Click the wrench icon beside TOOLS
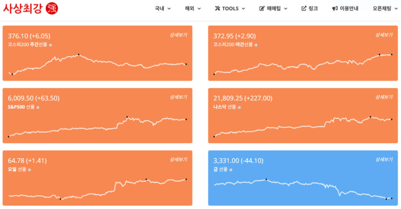The height and width of the screenshot is (209, 401). [x=218, y=9]
